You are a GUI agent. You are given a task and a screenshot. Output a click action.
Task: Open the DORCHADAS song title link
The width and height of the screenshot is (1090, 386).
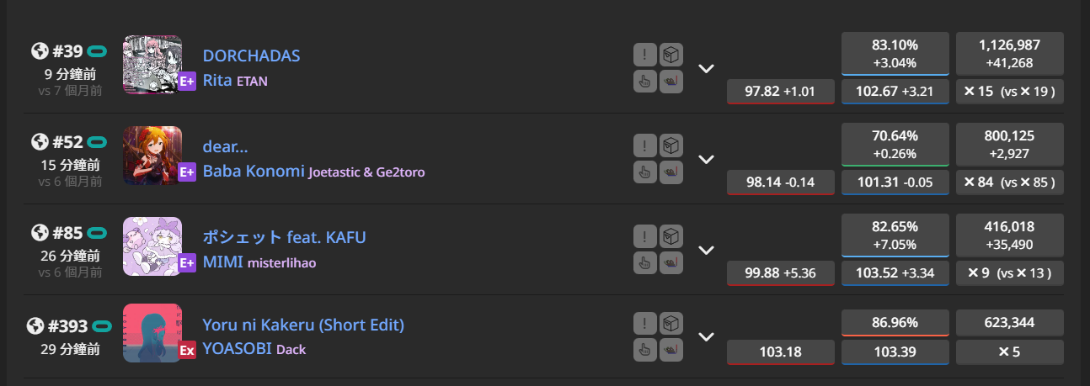click(251, 56)
